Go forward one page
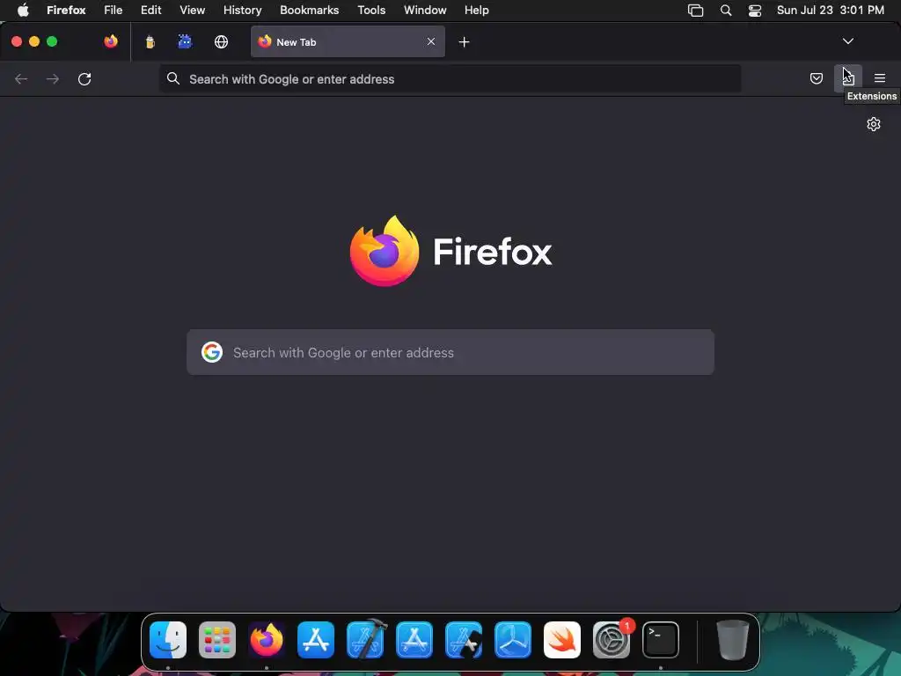901x676 pixels. point(52,78)
